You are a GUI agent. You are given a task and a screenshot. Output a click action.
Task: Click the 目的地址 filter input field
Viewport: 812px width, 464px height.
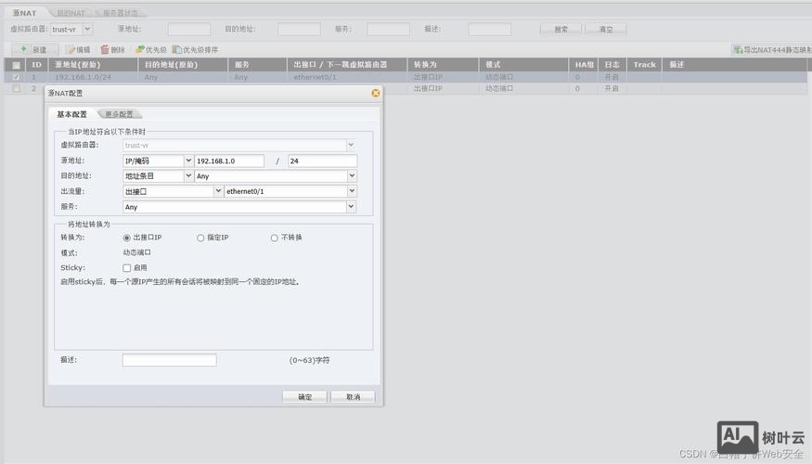coord(299,29)
